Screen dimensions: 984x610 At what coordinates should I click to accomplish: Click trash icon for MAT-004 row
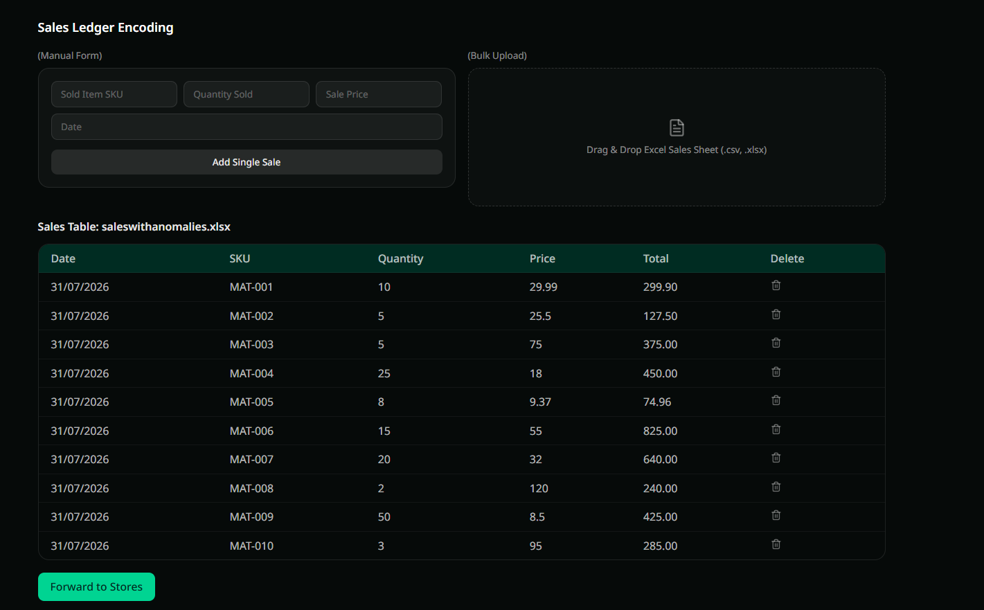(x=776, y=372)
